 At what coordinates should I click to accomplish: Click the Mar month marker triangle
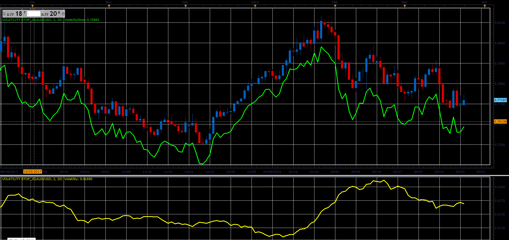[x=404, y=6]
